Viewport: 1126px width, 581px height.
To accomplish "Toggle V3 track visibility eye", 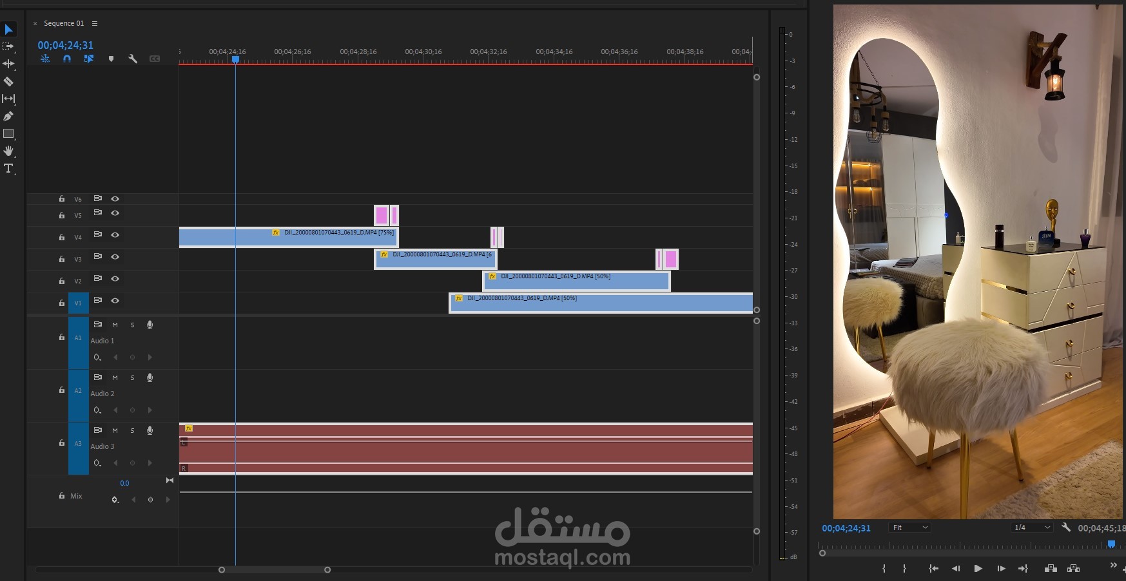I will [x=115, y=257].
